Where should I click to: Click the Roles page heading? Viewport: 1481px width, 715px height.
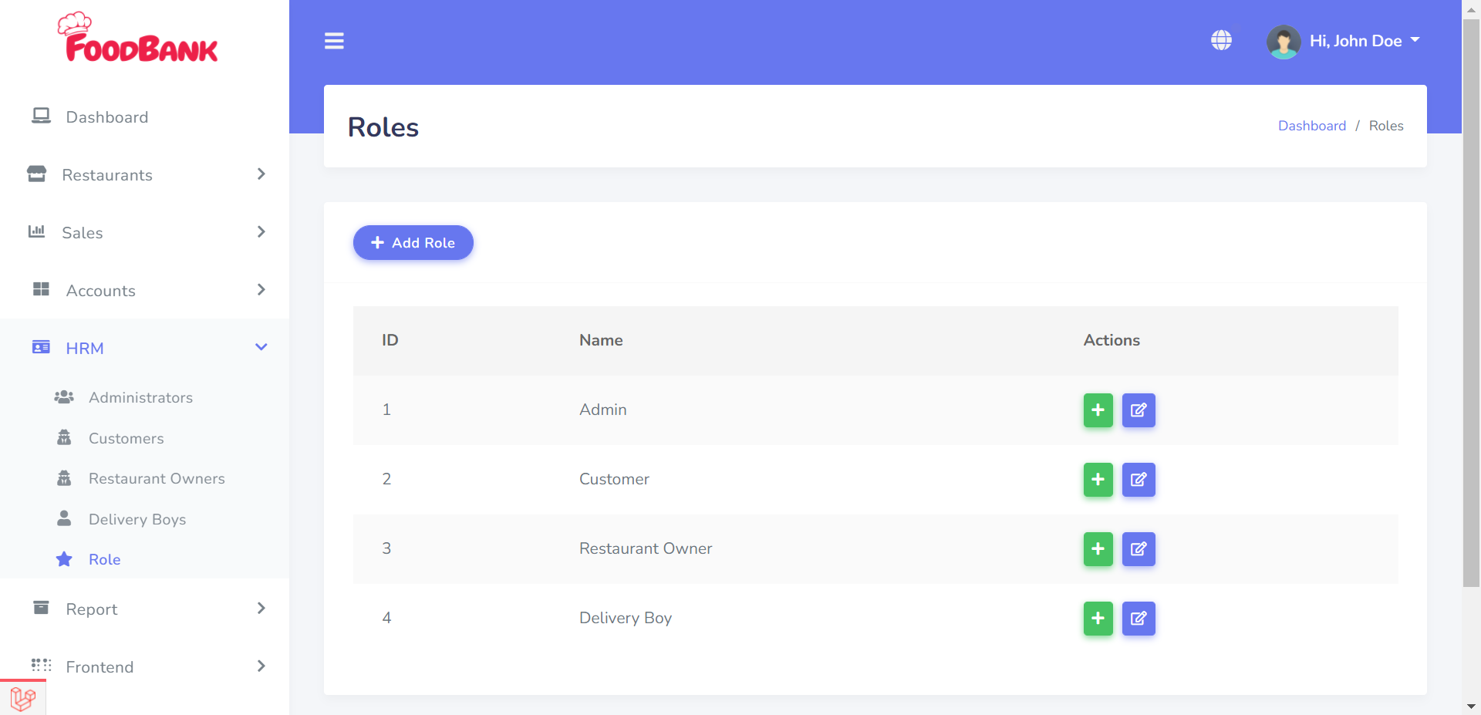(x=383, y=127)
